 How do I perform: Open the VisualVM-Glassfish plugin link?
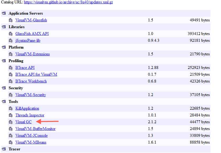click(31, 20)
